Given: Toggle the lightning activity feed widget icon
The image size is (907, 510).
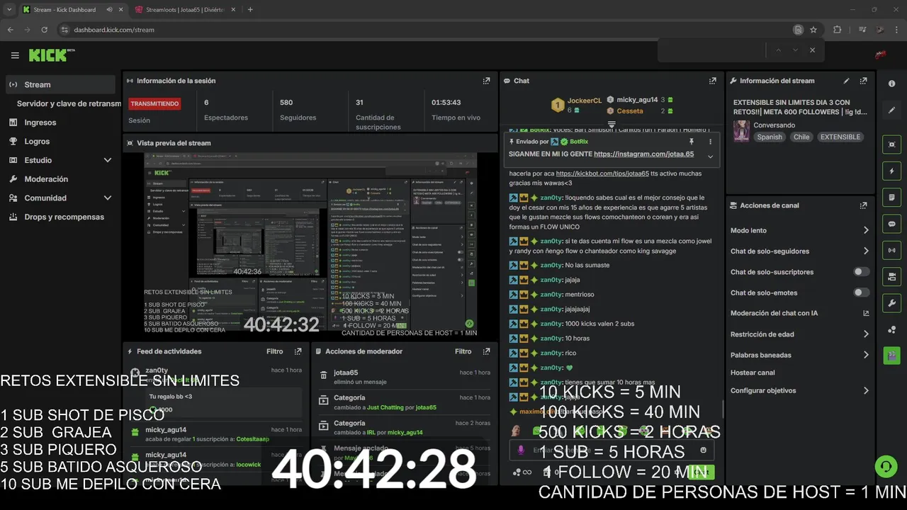Looking at the screenshot, I should [891, 171].
